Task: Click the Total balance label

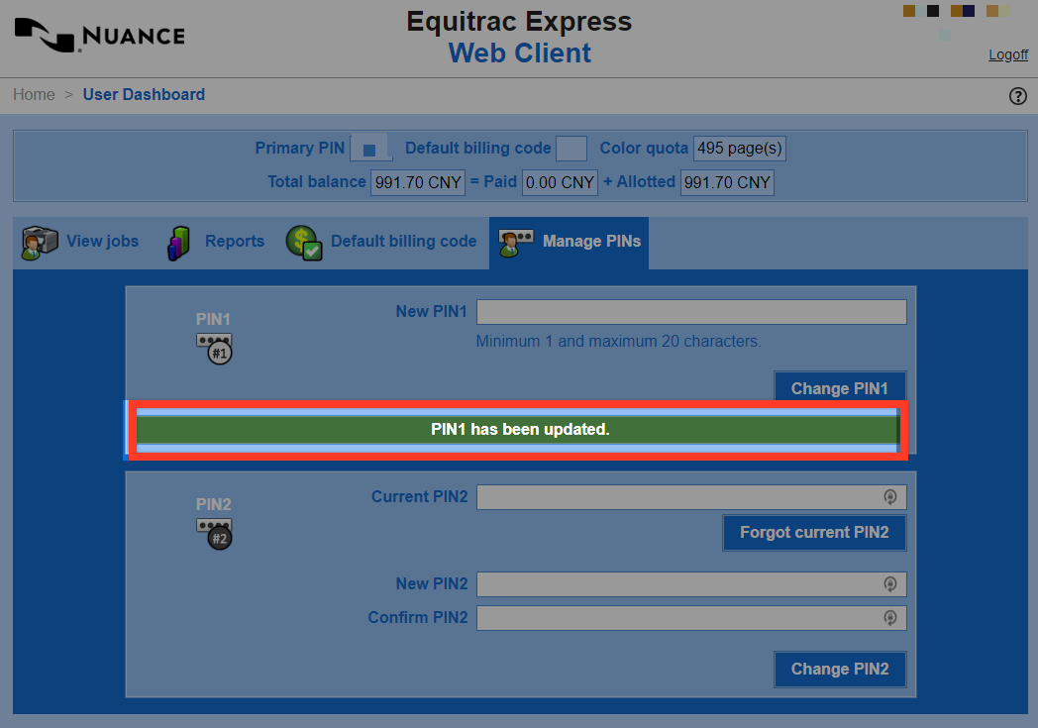Action: 316,182
